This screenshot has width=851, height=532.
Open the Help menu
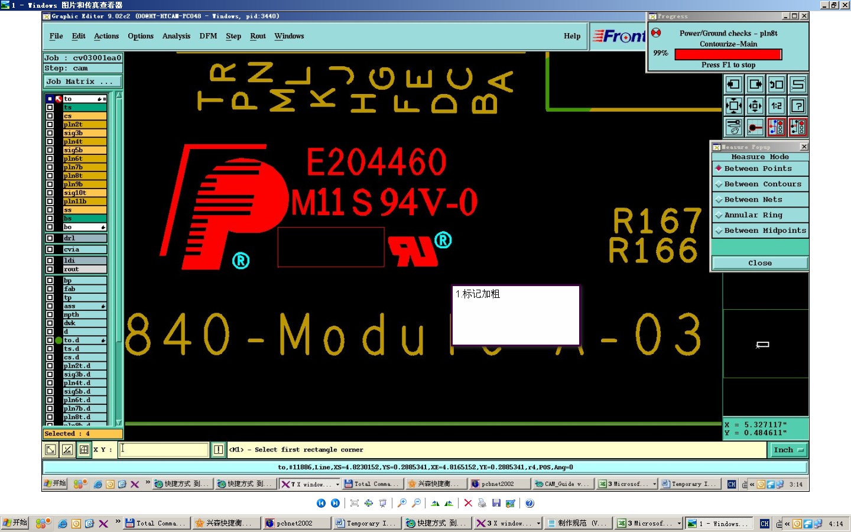click(x=571, y=36)
